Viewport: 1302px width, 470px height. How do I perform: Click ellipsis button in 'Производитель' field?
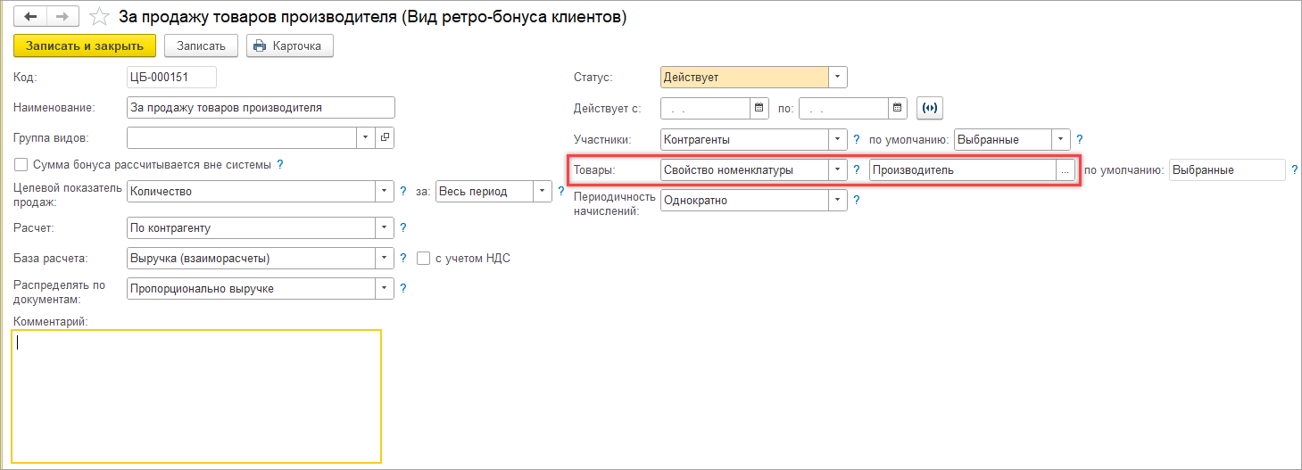tap(1065, 170)
